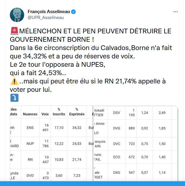The width and height of the screenshot is (185, 186).
Task: Click François Asselineau's profile avatar
Action: coord(17,15)
